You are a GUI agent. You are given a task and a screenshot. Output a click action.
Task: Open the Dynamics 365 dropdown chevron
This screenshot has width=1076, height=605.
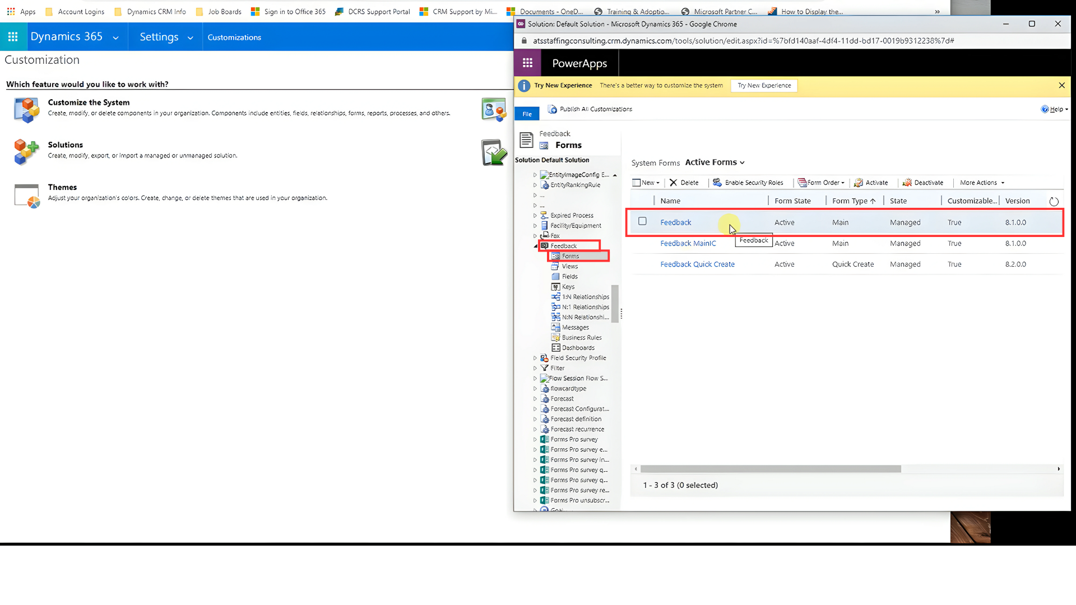pyautogui.click(x=115, y=38)
